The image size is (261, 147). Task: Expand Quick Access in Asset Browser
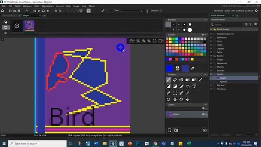click(211, 29)
